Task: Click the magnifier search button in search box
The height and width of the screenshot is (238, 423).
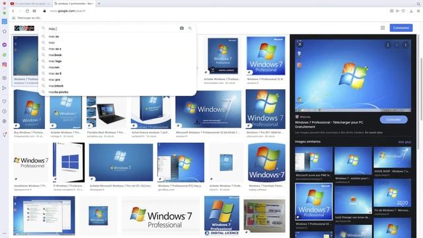Action: click(x=190, y=28)
